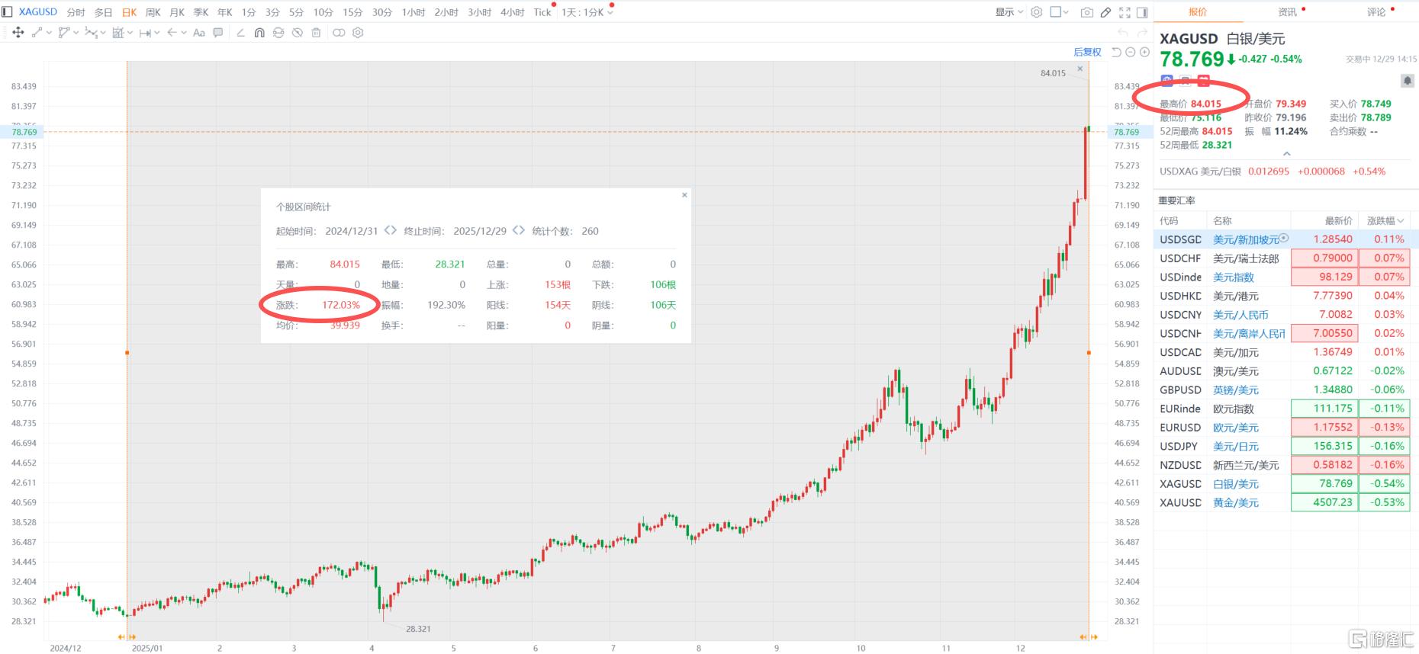Select the comment bubble annotation tool

(x=218, y=33)
